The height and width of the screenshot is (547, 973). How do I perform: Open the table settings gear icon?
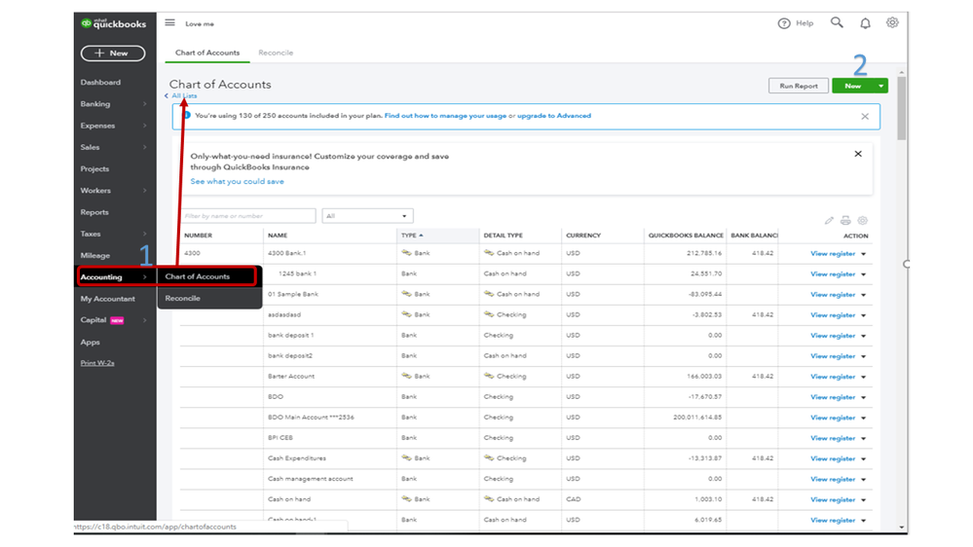coord(863,220)
